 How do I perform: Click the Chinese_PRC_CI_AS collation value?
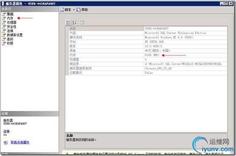pos(158,68)
